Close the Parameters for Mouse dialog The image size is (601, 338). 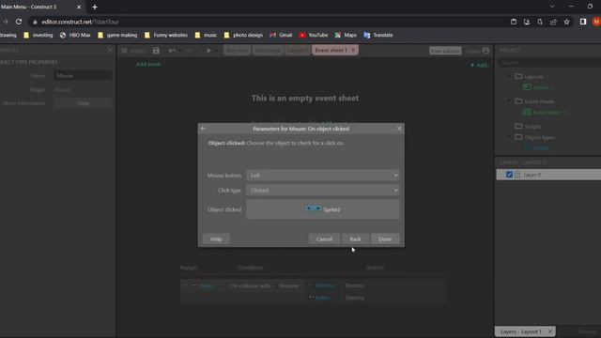point(399,129)
